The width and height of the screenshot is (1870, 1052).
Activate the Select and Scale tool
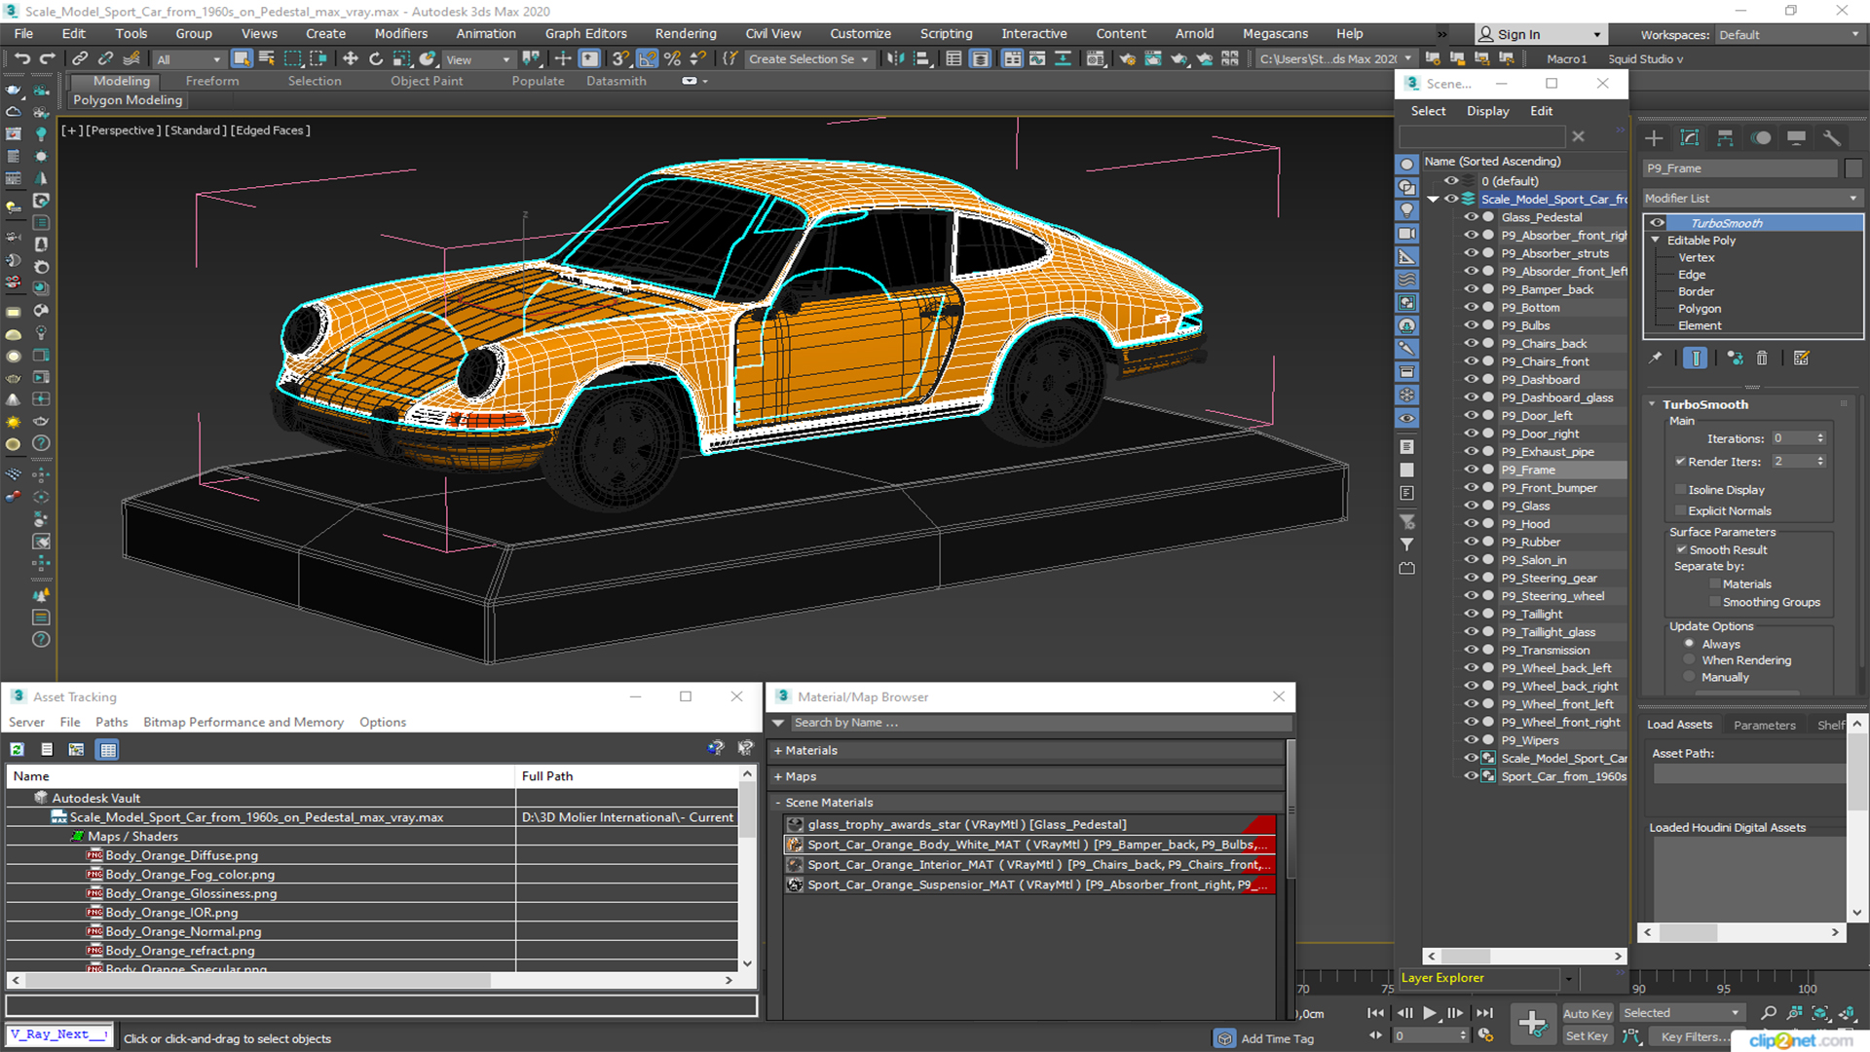tap(401, 59)
